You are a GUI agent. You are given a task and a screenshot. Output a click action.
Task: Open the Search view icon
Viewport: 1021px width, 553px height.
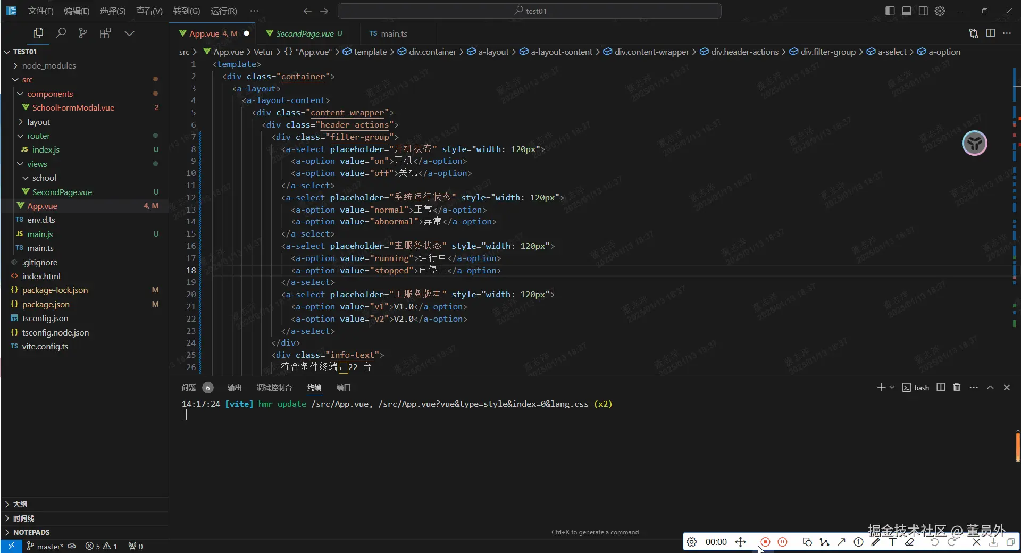pyautogui.click(x=61, y=33)
